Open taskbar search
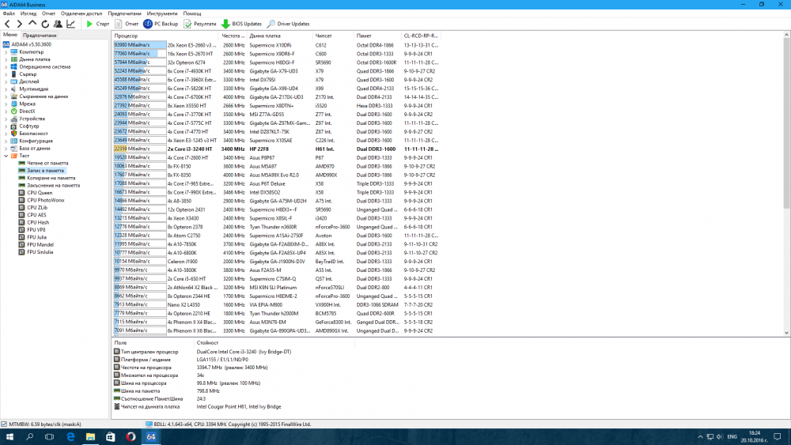The width and height of the screenshot is (791, 445). [30, 437]
